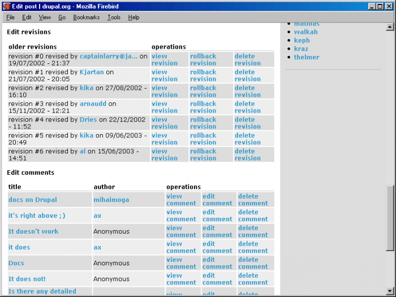Click the Firebird icon in title bar

coord(6,6)
